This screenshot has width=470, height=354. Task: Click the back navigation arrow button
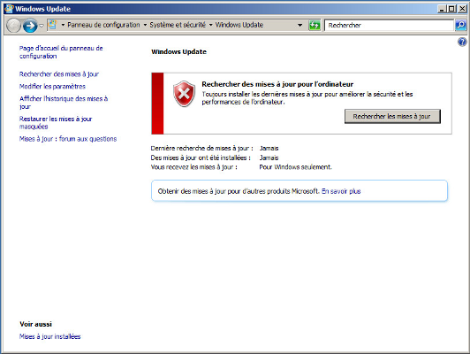(13, 26)
